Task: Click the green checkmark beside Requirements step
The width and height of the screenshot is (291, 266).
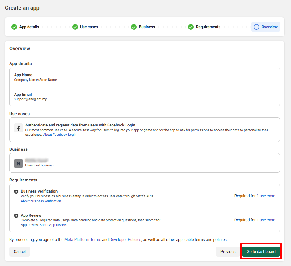Action: (191, 27)
